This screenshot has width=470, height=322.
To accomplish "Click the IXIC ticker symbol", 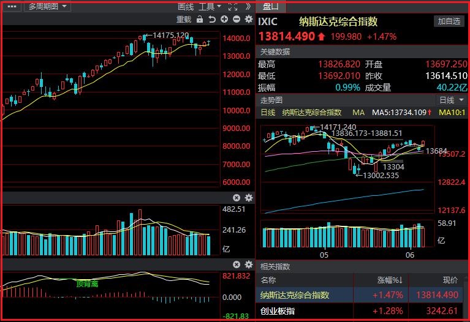I will 268,21.
